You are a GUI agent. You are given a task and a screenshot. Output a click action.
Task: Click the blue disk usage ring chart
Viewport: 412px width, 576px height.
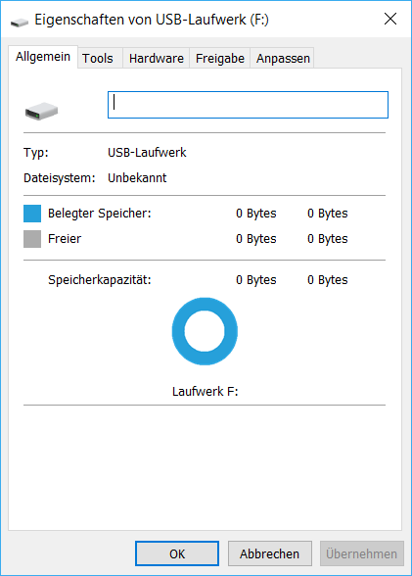(205, 331)
